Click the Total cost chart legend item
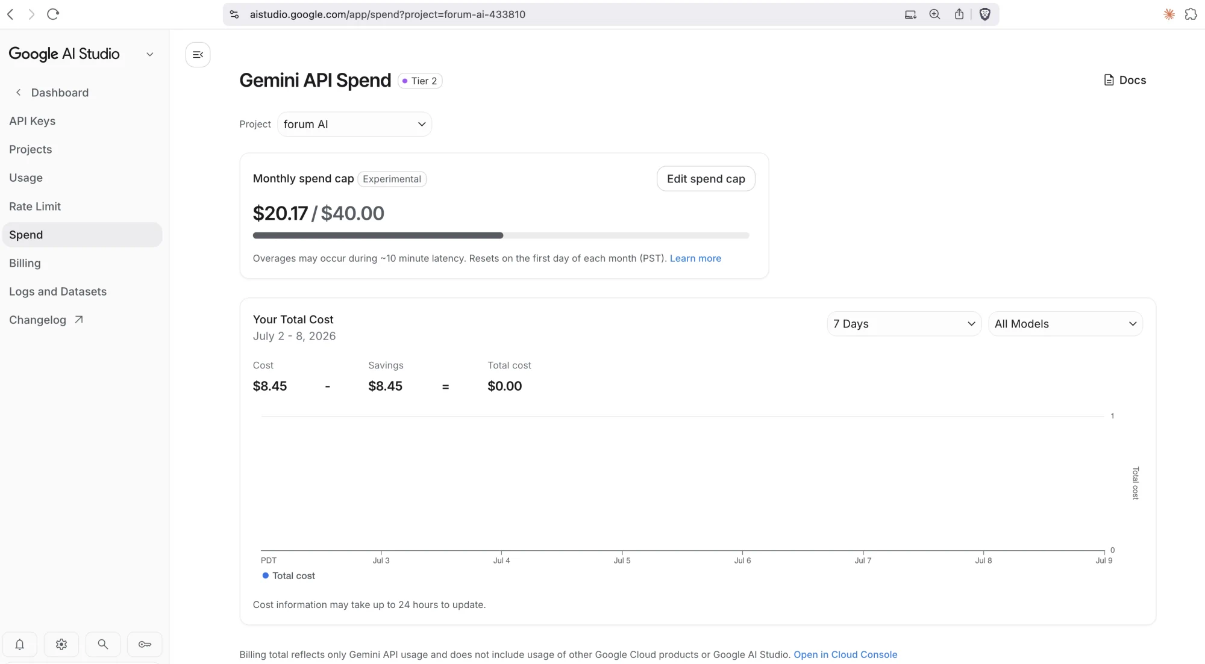Viewport: 1205px width, 664px height. 289,576
